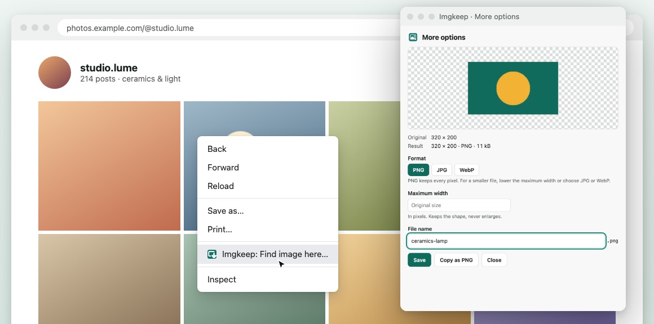The image size is (654, 324).
Task: Select Forward in the context menu
Action: click(268, 168)
